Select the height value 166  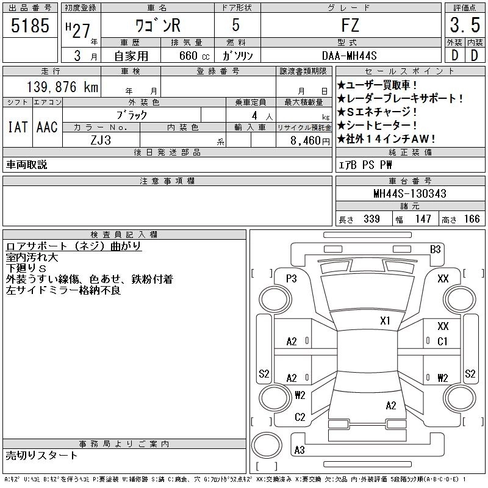[x=472, y=219]
